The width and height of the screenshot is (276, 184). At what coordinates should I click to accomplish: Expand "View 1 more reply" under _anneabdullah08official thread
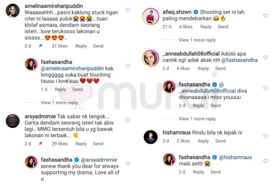tap(197, 119)
